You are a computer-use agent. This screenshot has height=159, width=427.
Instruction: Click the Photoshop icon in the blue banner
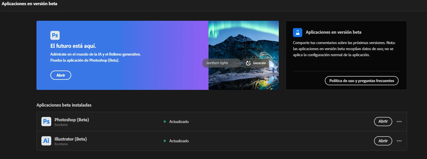tap(55, 35)
